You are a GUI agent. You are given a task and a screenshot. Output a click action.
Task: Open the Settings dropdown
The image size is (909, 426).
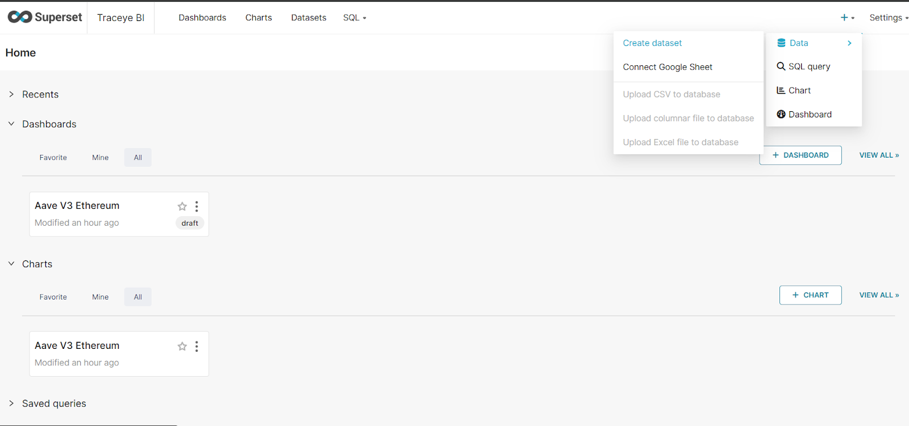(889, 18)
